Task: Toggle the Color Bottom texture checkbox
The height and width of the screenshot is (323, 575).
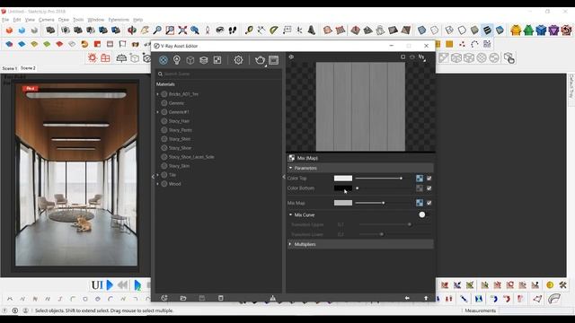Action: coord(429,188)
